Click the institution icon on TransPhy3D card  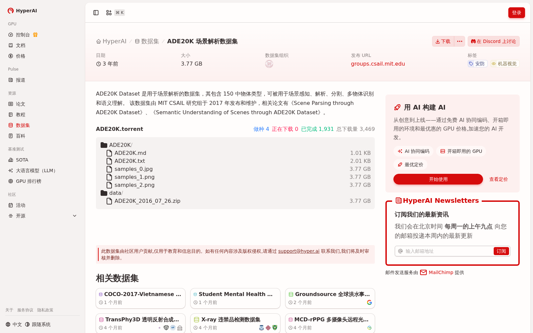point(180,328)
